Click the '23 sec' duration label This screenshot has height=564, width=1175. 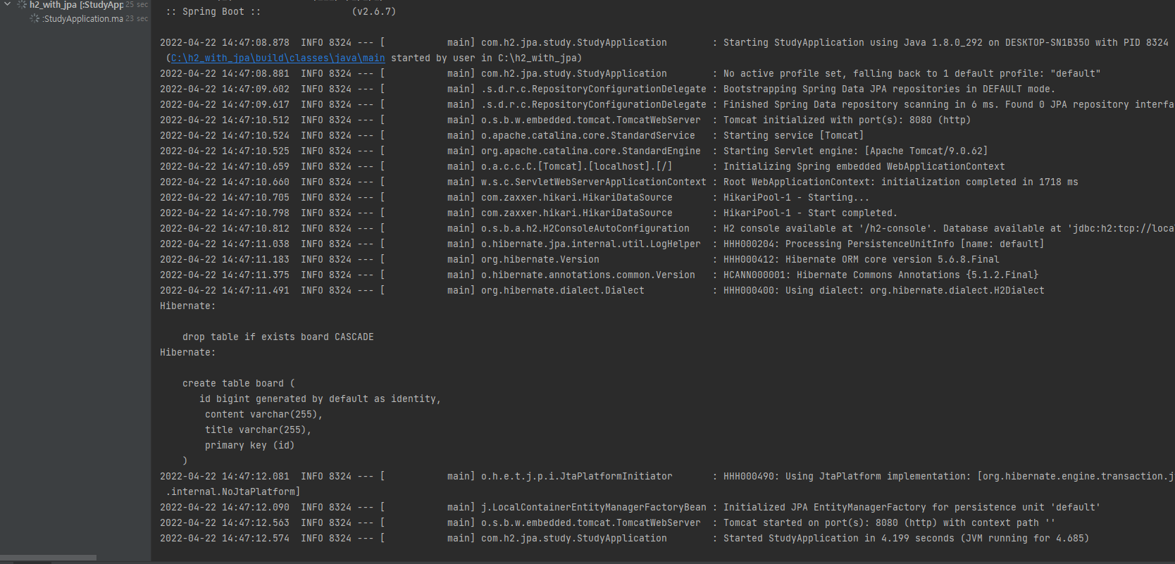pos(137,18)
